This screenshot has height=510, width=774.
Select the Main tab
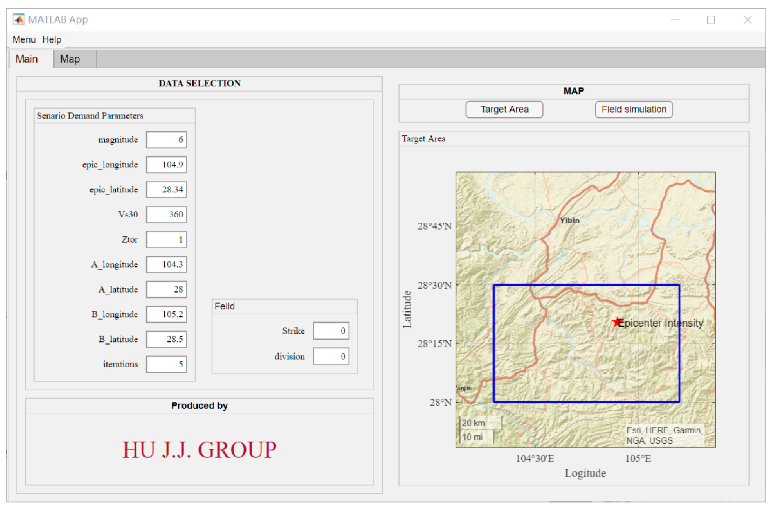[x=27, y=59]
